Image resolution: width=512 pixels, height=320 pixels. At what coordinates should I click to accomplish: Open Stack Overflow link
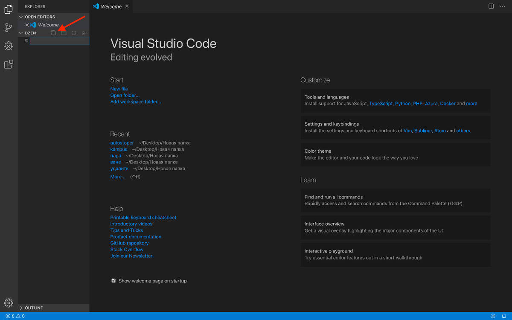coord(127,250)
